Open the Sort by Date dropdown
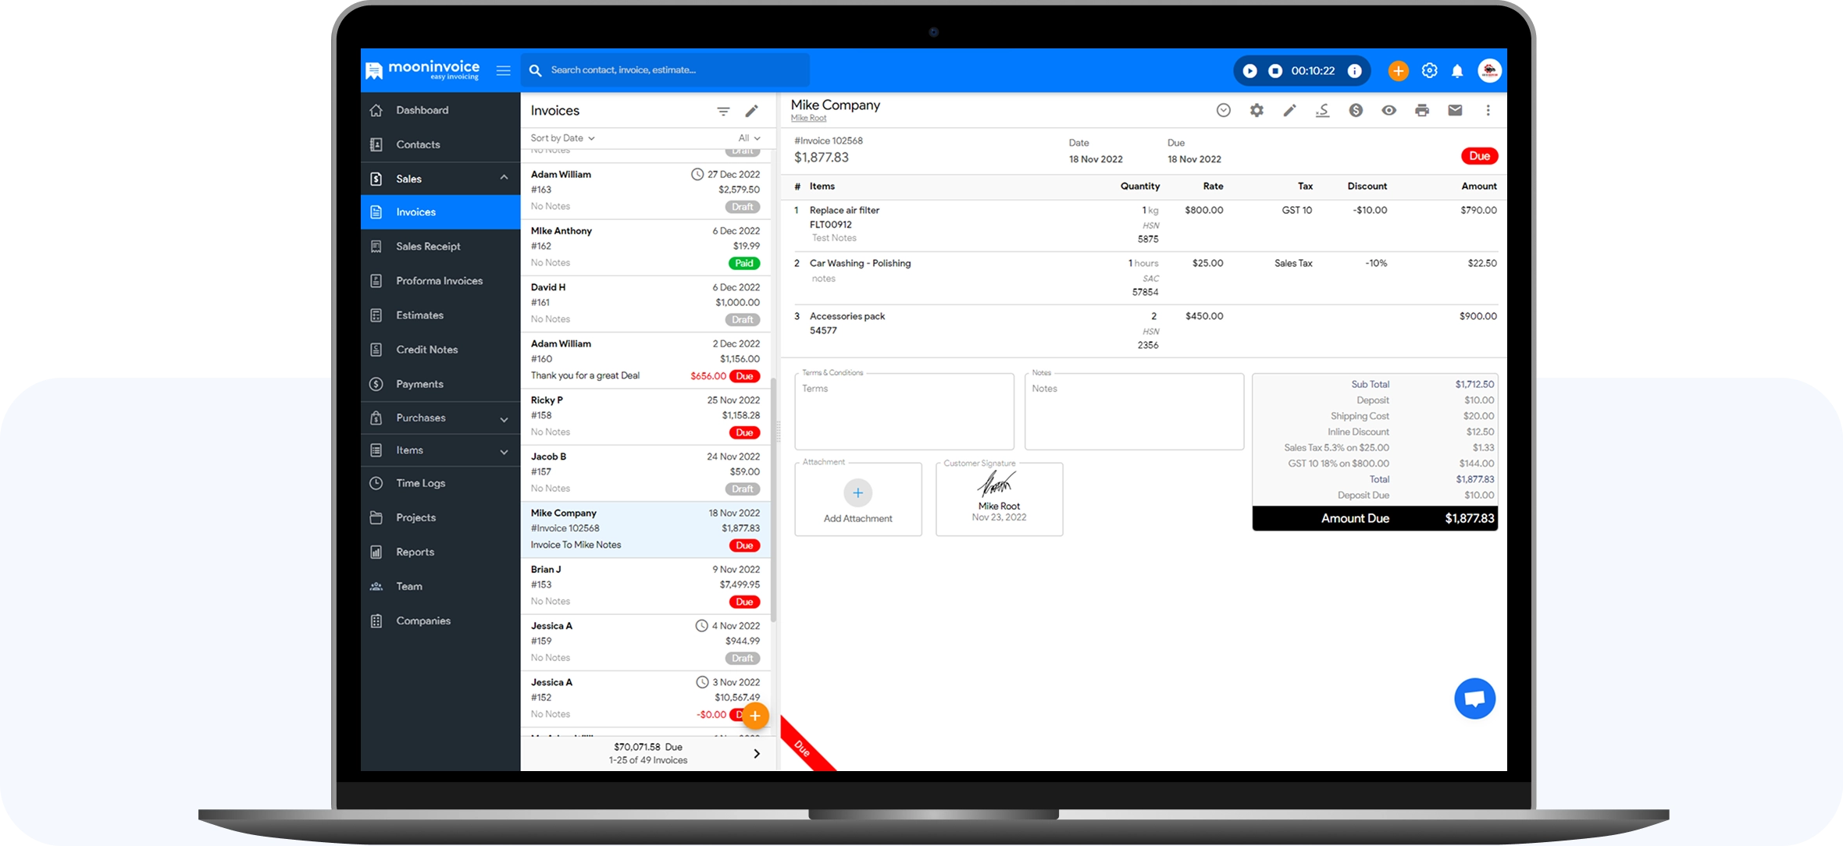 pyautogui.click(x=562, y=138)
